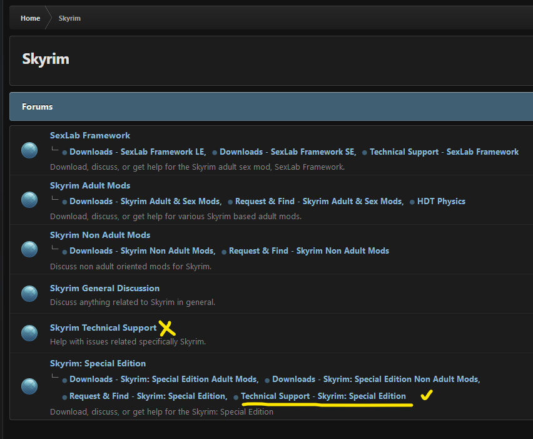Open Request & Find - Skyrim Non Adult Mods
The width and height of the screenshot is (533, 439).
click(309, 250)
